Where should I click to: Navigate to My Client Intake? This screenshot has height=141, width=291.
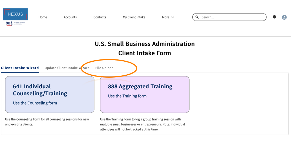(134, 17)
